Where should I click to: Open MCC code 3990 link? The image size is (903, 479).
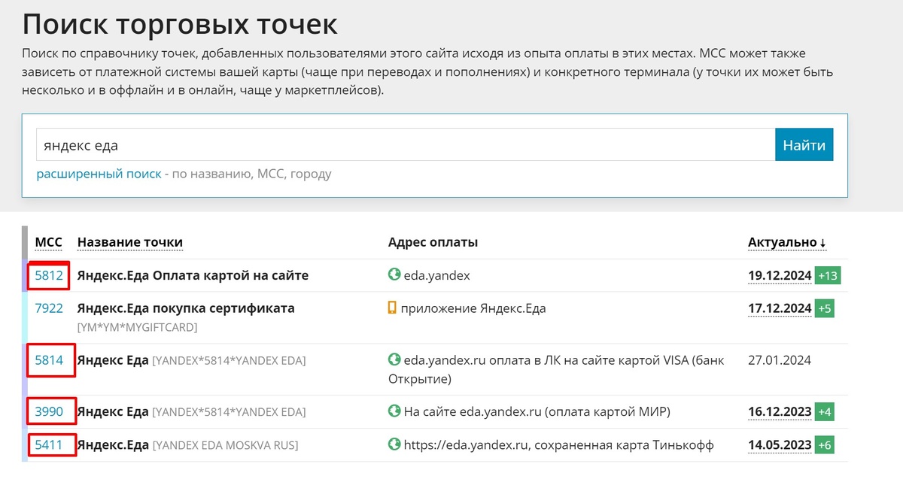coord(48,411)
